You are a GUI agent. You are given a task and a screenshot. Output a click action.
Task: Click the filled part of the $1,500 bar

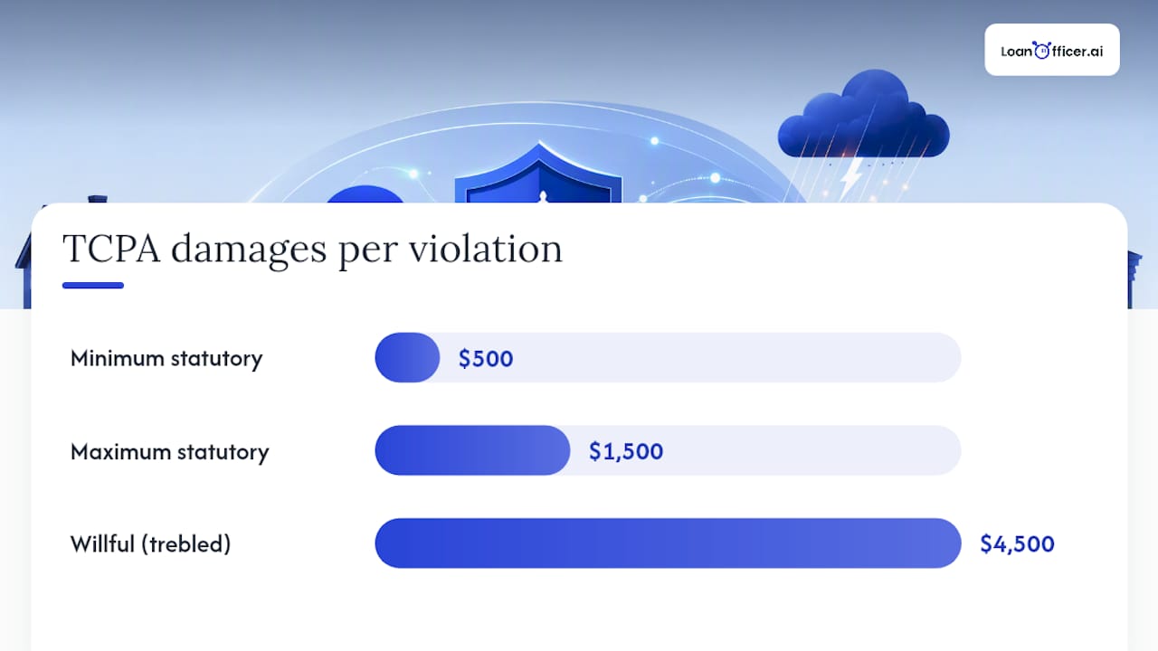coord(473,450)
